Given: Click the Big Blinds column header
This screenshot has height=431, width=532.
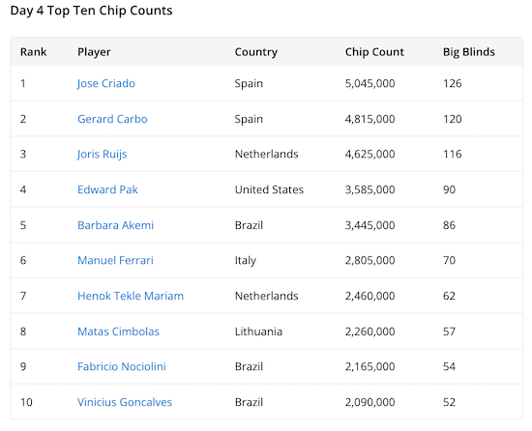Looking at the screenshot, I should (469, 52).
